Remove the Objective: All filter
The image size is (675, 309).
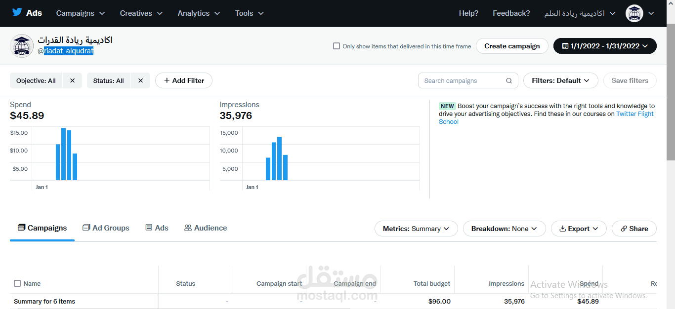pyautogui.click(x=73, y=80)
